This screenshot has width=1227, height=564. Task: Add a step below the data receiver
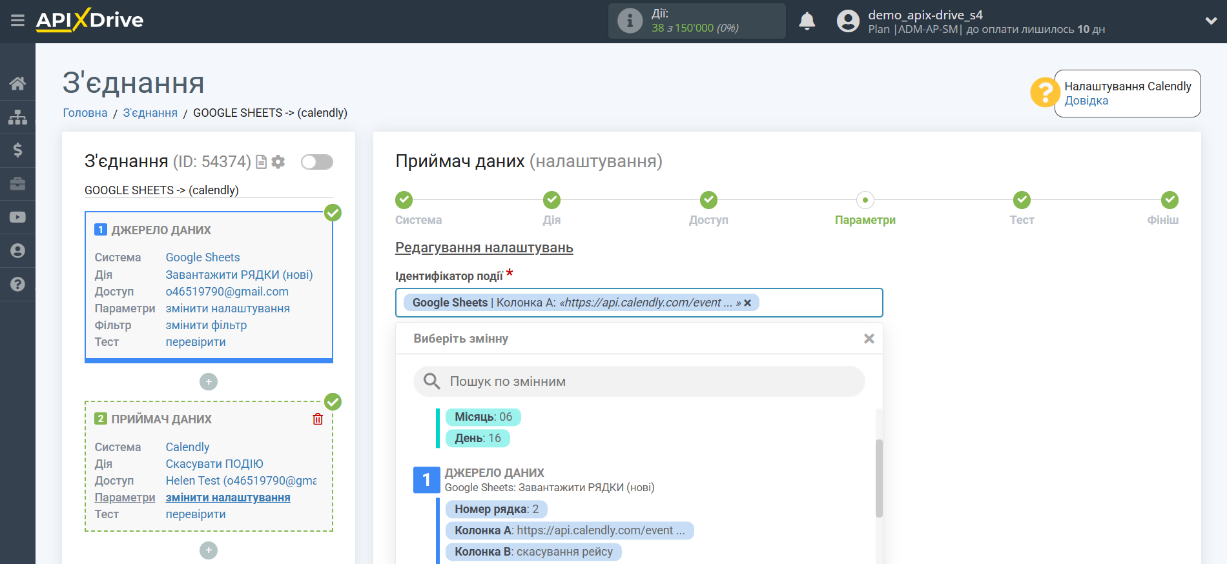(x=209, y=550)
